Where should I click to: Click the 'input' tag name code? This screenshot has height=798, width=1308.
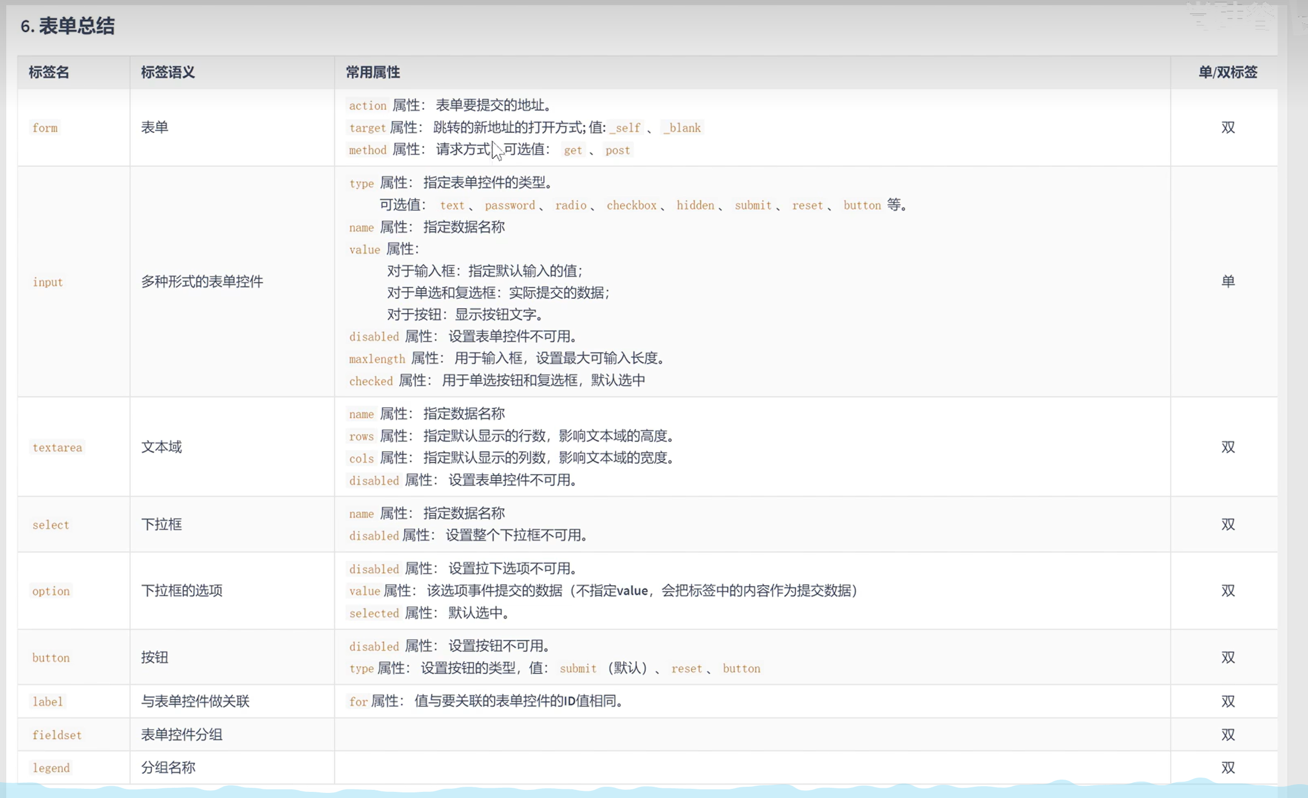pyautogui.click(x=47, y=282)
